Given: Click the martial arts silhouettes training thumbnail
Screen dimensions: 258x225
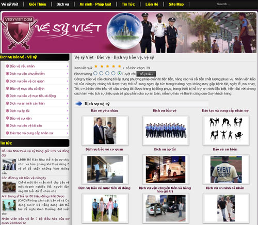Looking at the screenshot, I should (226, 131).
